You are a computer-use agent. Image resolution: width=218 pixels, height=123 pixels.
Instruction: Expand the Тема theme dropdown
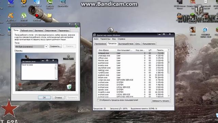pyautogui.click(x=46, y=46)
